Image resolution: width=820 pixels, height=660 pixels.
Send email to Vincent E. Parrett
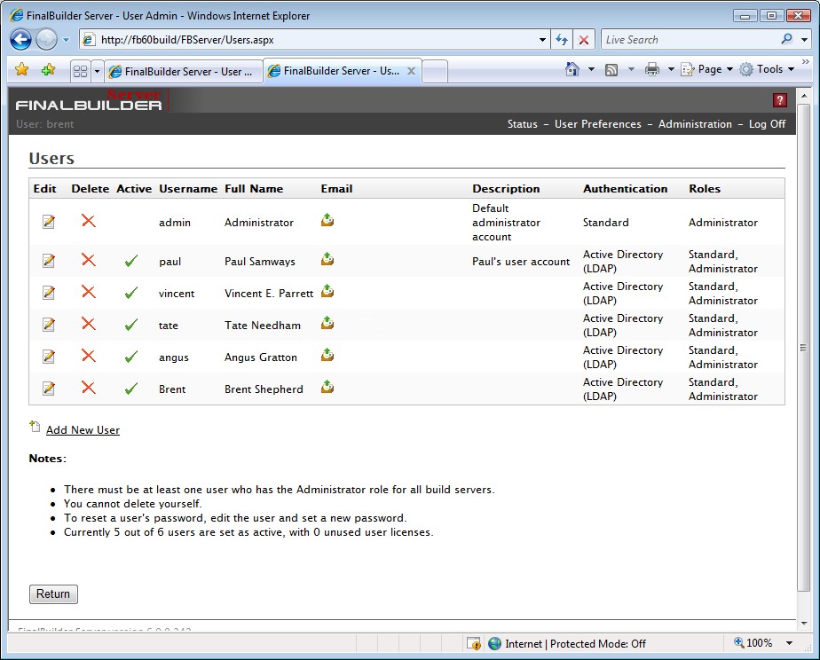pos(327,291)
